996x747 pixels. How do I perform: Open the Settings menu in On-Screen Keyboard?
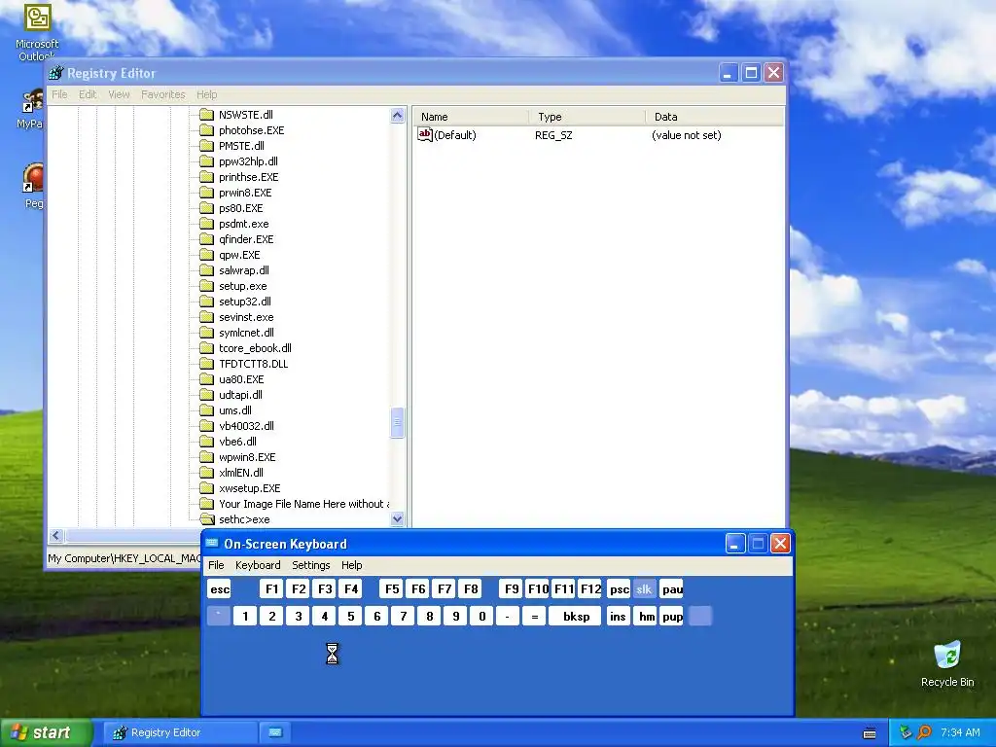click(x=311, y=565)
